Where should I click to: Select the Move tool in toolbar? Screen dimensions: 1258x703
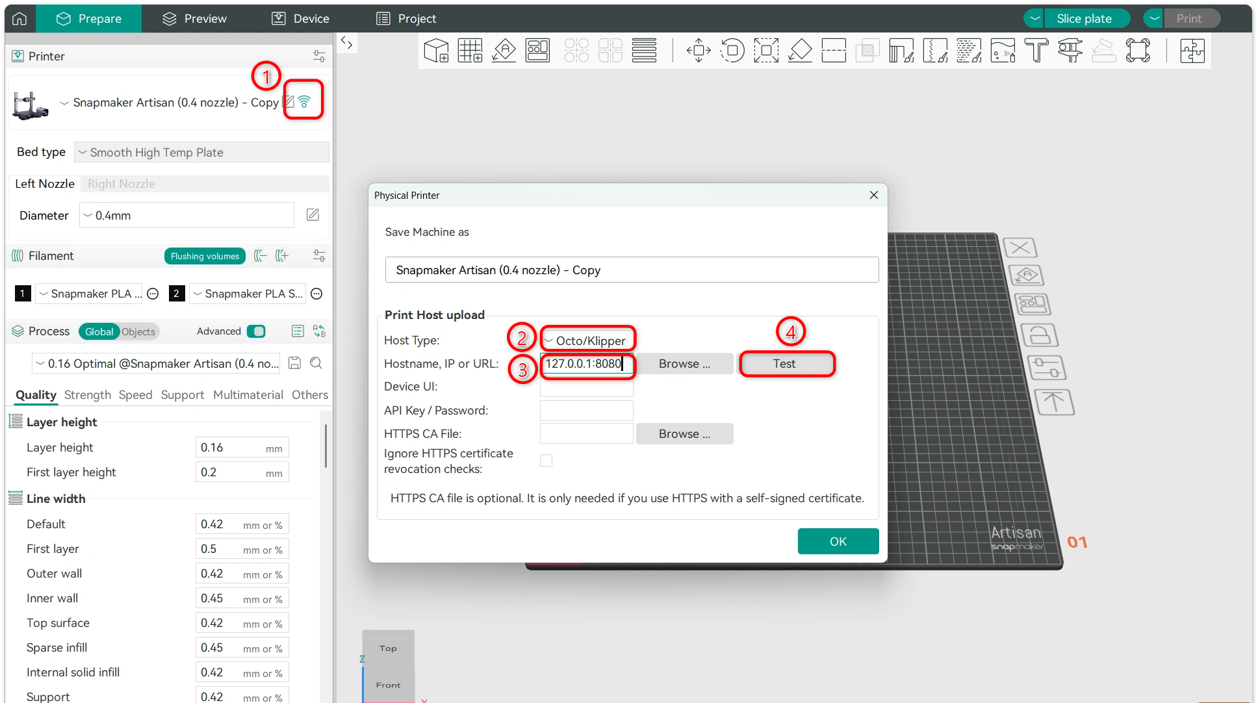(x=699, y=50)
